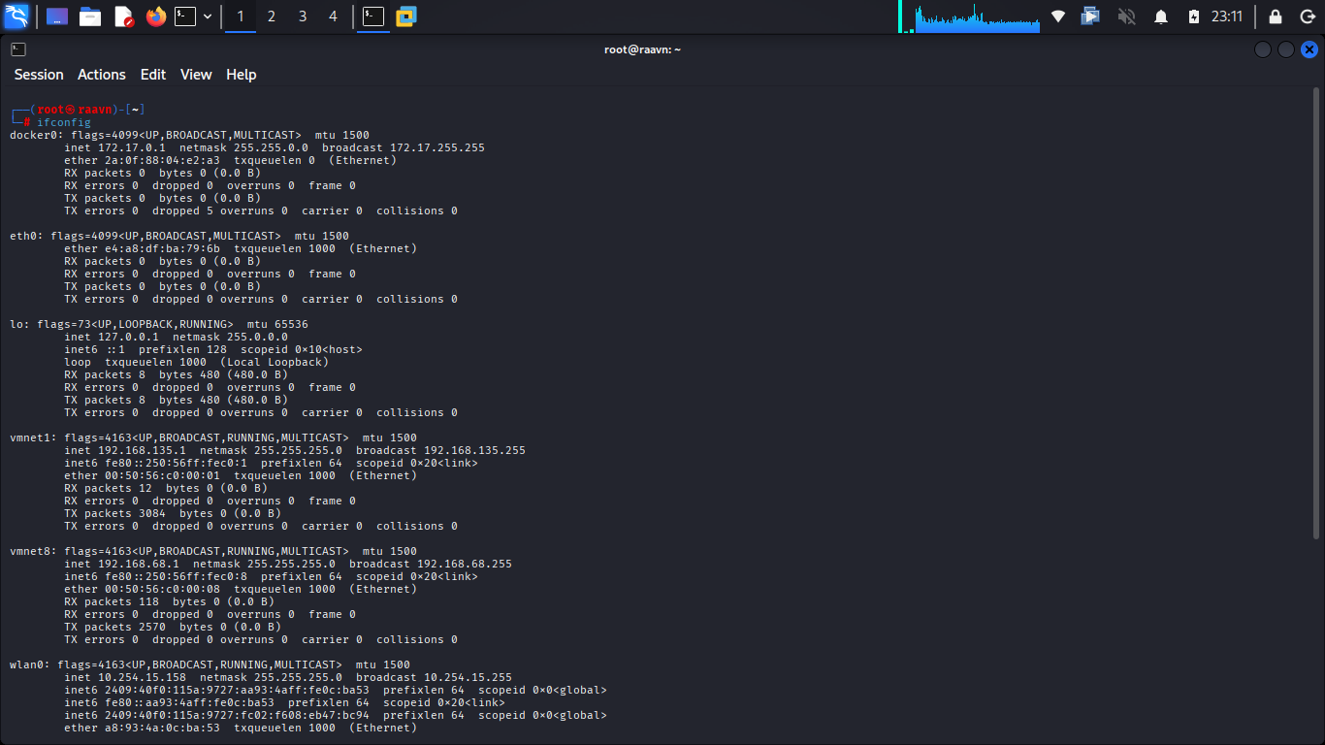Click the terminal window menu icon in the title bar

pyautogui.click(x=18, y=49)
